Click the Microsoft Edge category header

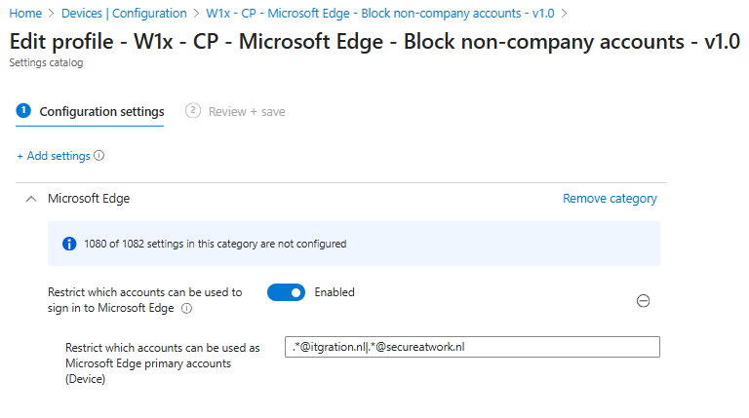(89, 199)
